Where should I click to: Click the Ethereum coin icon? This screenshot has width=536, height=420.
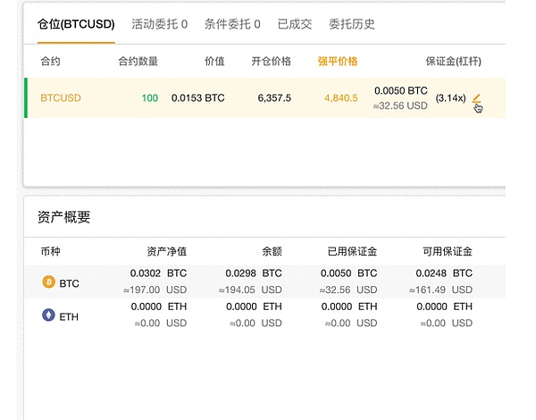click(x=48, y=315)
